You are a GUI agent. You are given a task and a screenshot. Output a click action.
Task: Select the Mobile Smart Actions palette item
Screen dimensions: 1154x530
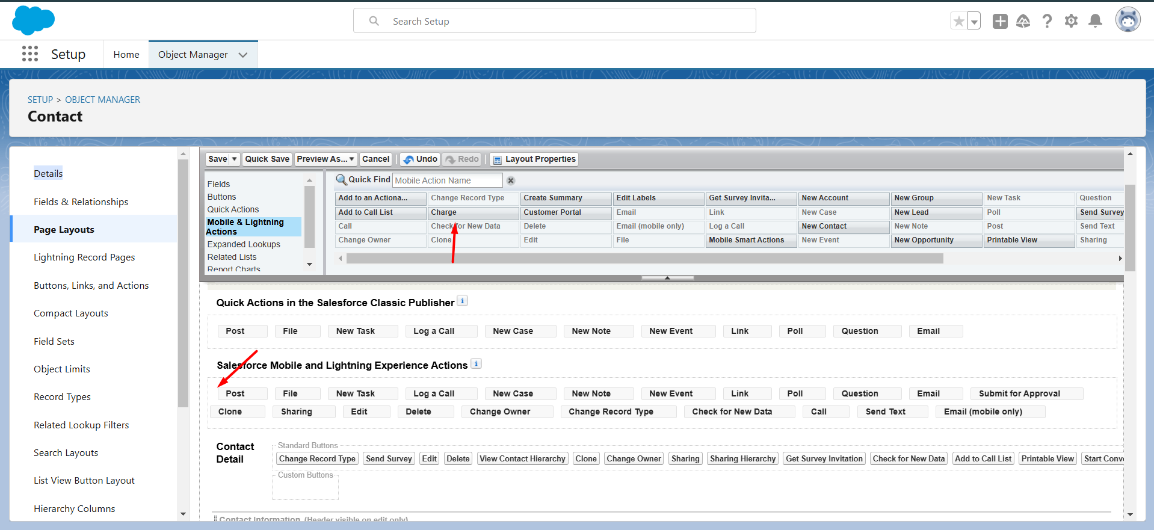(751, 241)
